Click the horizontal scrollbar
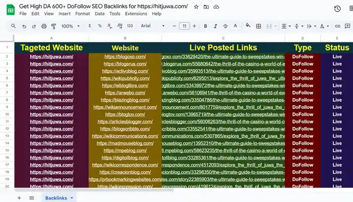This screenshot has height=202, width=353. pos(94,190)
